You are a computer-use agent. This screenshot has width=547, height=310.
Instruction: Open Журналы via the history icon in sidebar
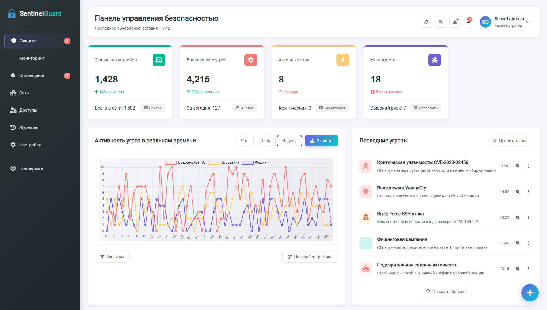13,127
